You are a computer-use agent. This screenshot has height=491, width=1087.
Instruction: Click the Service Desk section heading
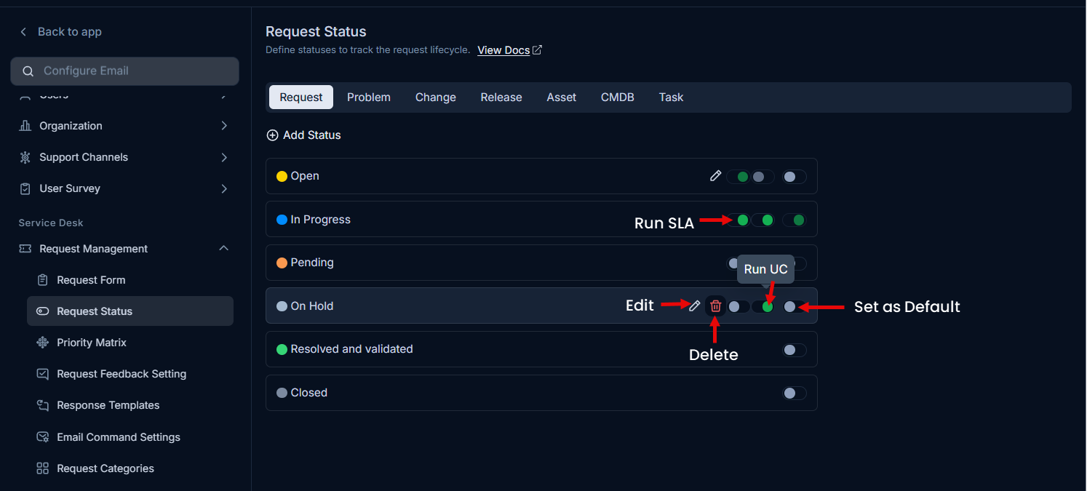pos(51,223)
